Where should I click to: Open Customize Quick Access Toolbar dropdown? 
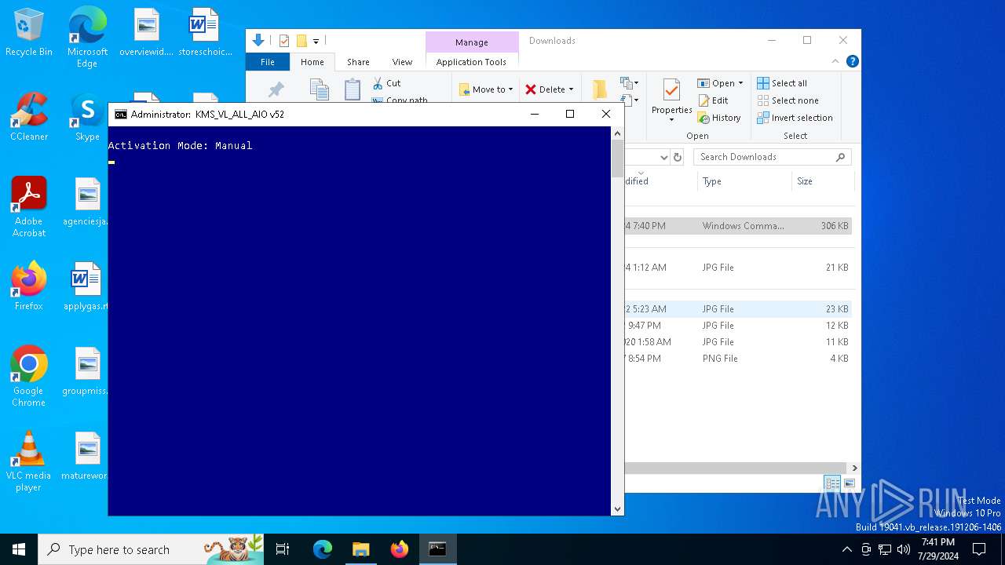pyautogui.click(x=316, y=41)
